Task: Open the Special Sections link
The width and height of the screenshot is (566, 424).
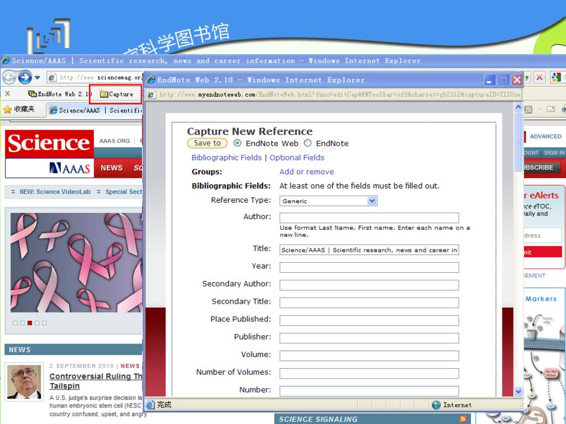Action: coord(124,192)
